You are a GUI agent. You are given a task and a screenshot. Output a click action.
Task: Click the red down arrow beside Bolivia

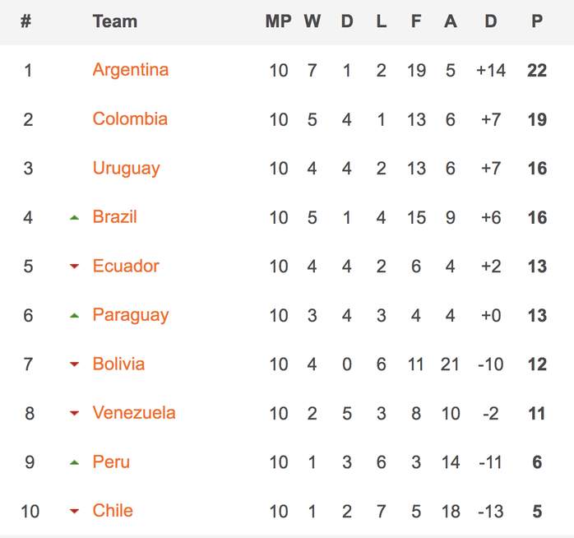[x=74, y=364]
